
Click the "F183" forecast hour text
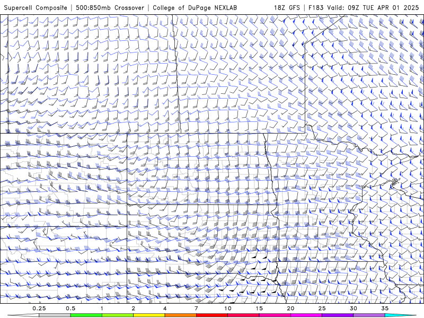click(x=316, y=7)
